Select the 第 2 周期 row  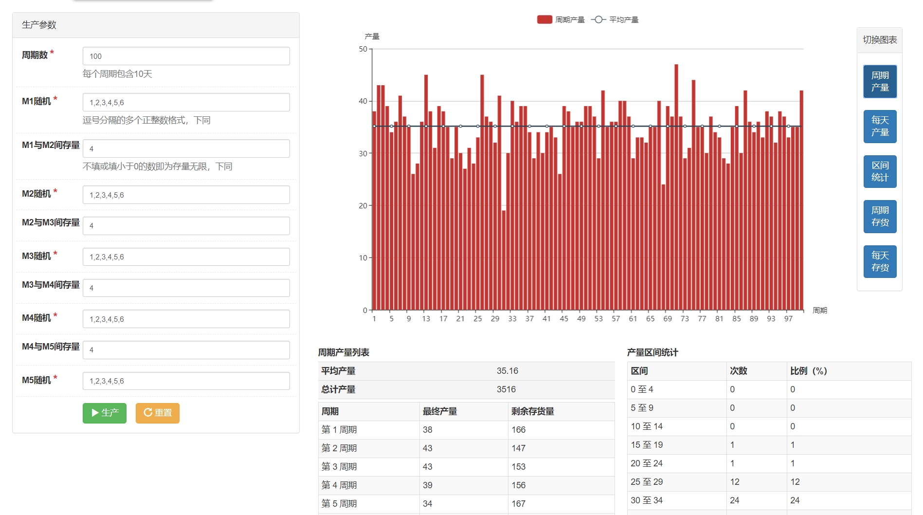point(466,448)
